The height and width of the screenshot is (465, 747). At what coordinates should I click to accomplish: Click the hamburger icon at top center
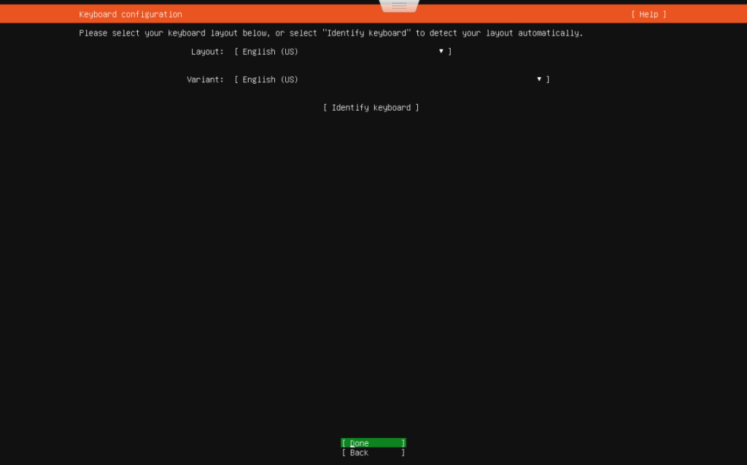point(398,5)
